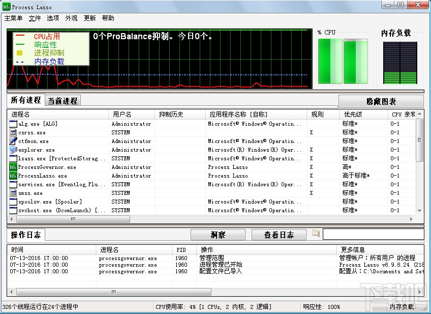The width and height of the screenshot is (431, 314).
Task: Click the smss.exe process icon
Action: [13, 193]
